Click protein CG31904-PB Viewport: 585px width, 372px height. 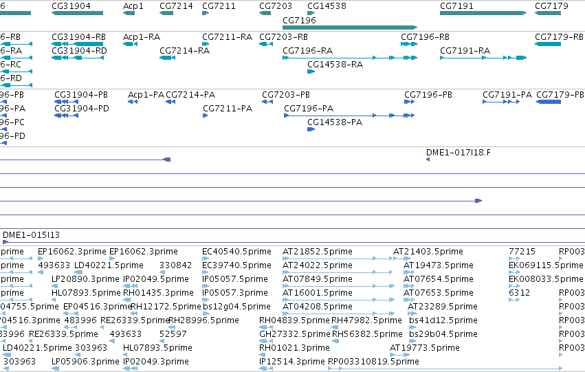click(x=81, y=95)
